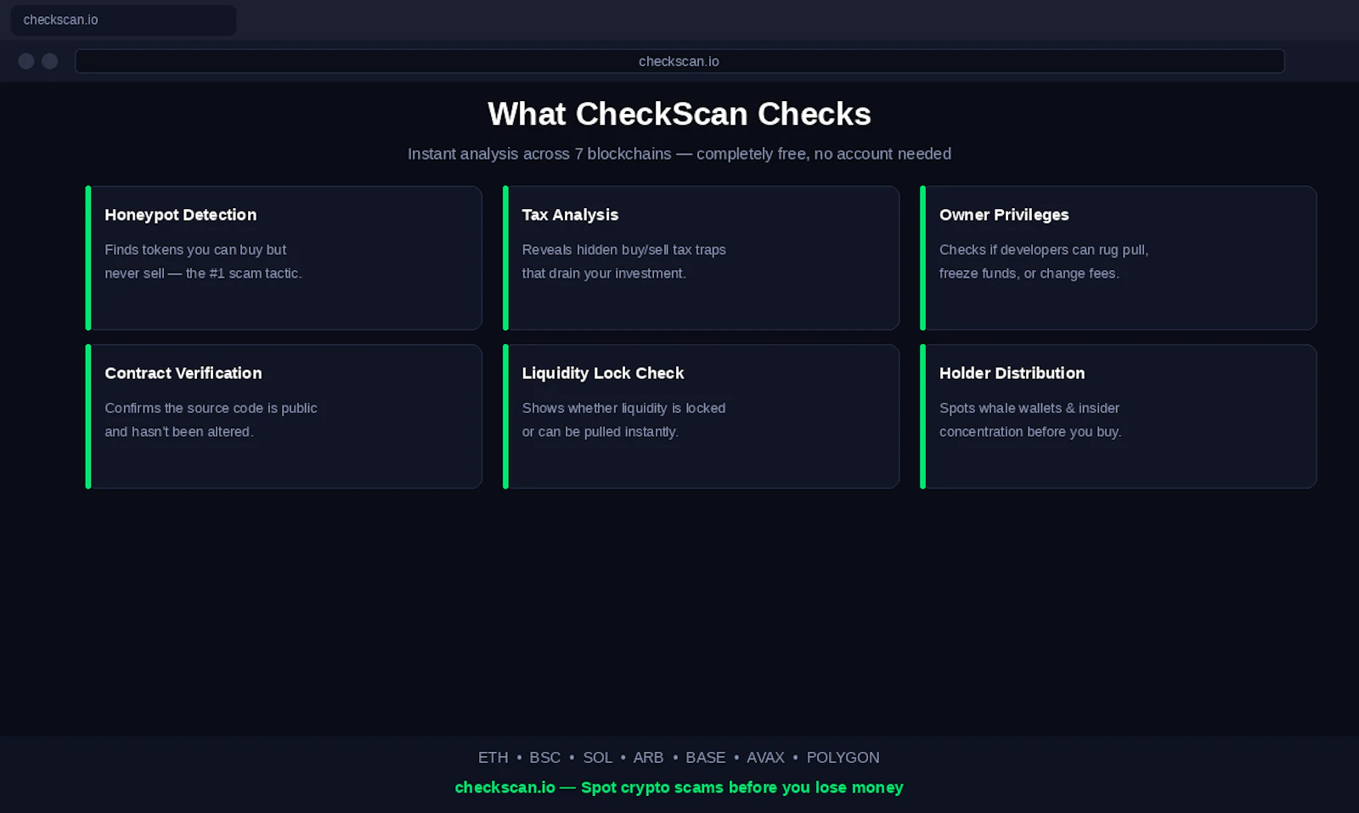Viewport: 1359px width, 813px height.
Task: Select POLYGON in the chain list
Action: pos(843,757)
